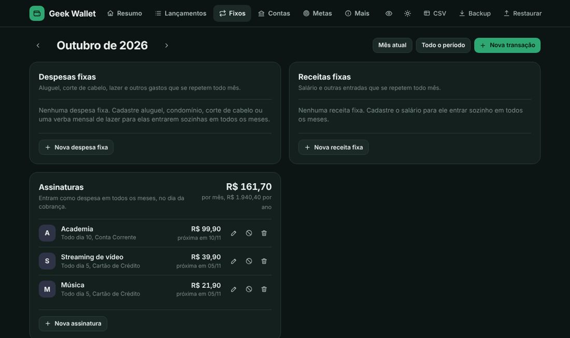Click the Streaming 'S' avatar

pos(47,261)
